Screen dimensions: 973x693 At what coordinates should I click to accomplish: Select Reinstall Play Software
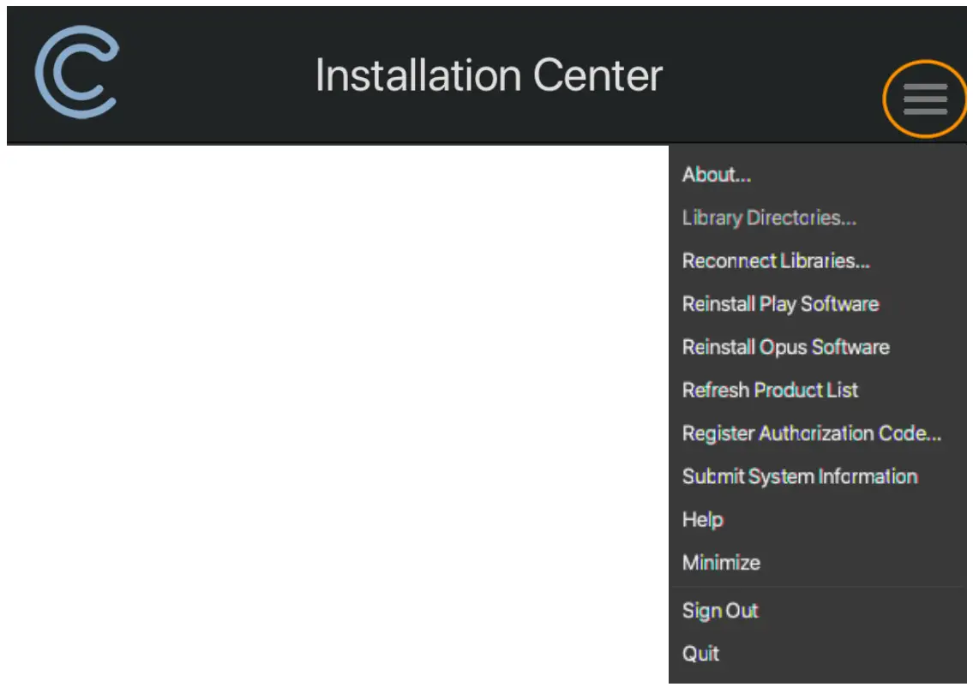click(779, 304)
